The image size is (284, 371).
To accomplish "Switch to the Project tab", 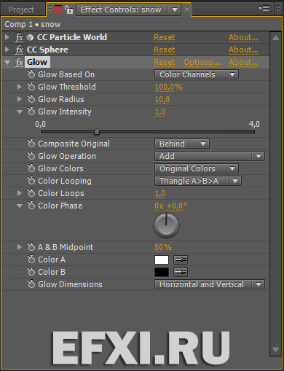I will (21, 9).
